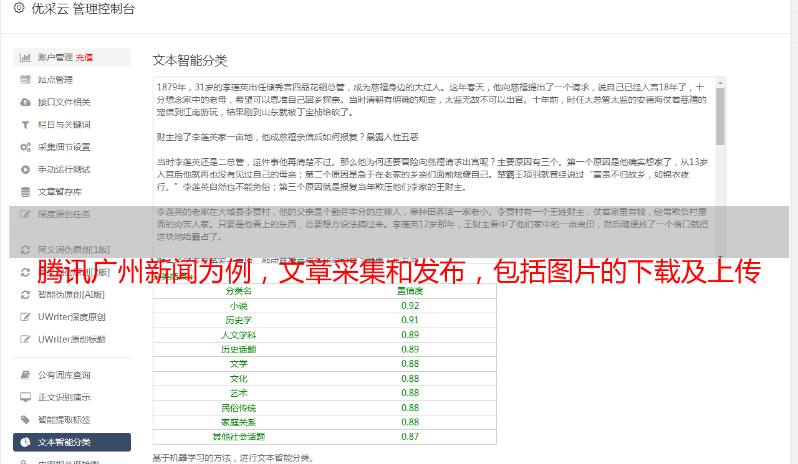Screen dimensions: 798x464
Task: Click the 置信度 column header
Action: point(410,291)
